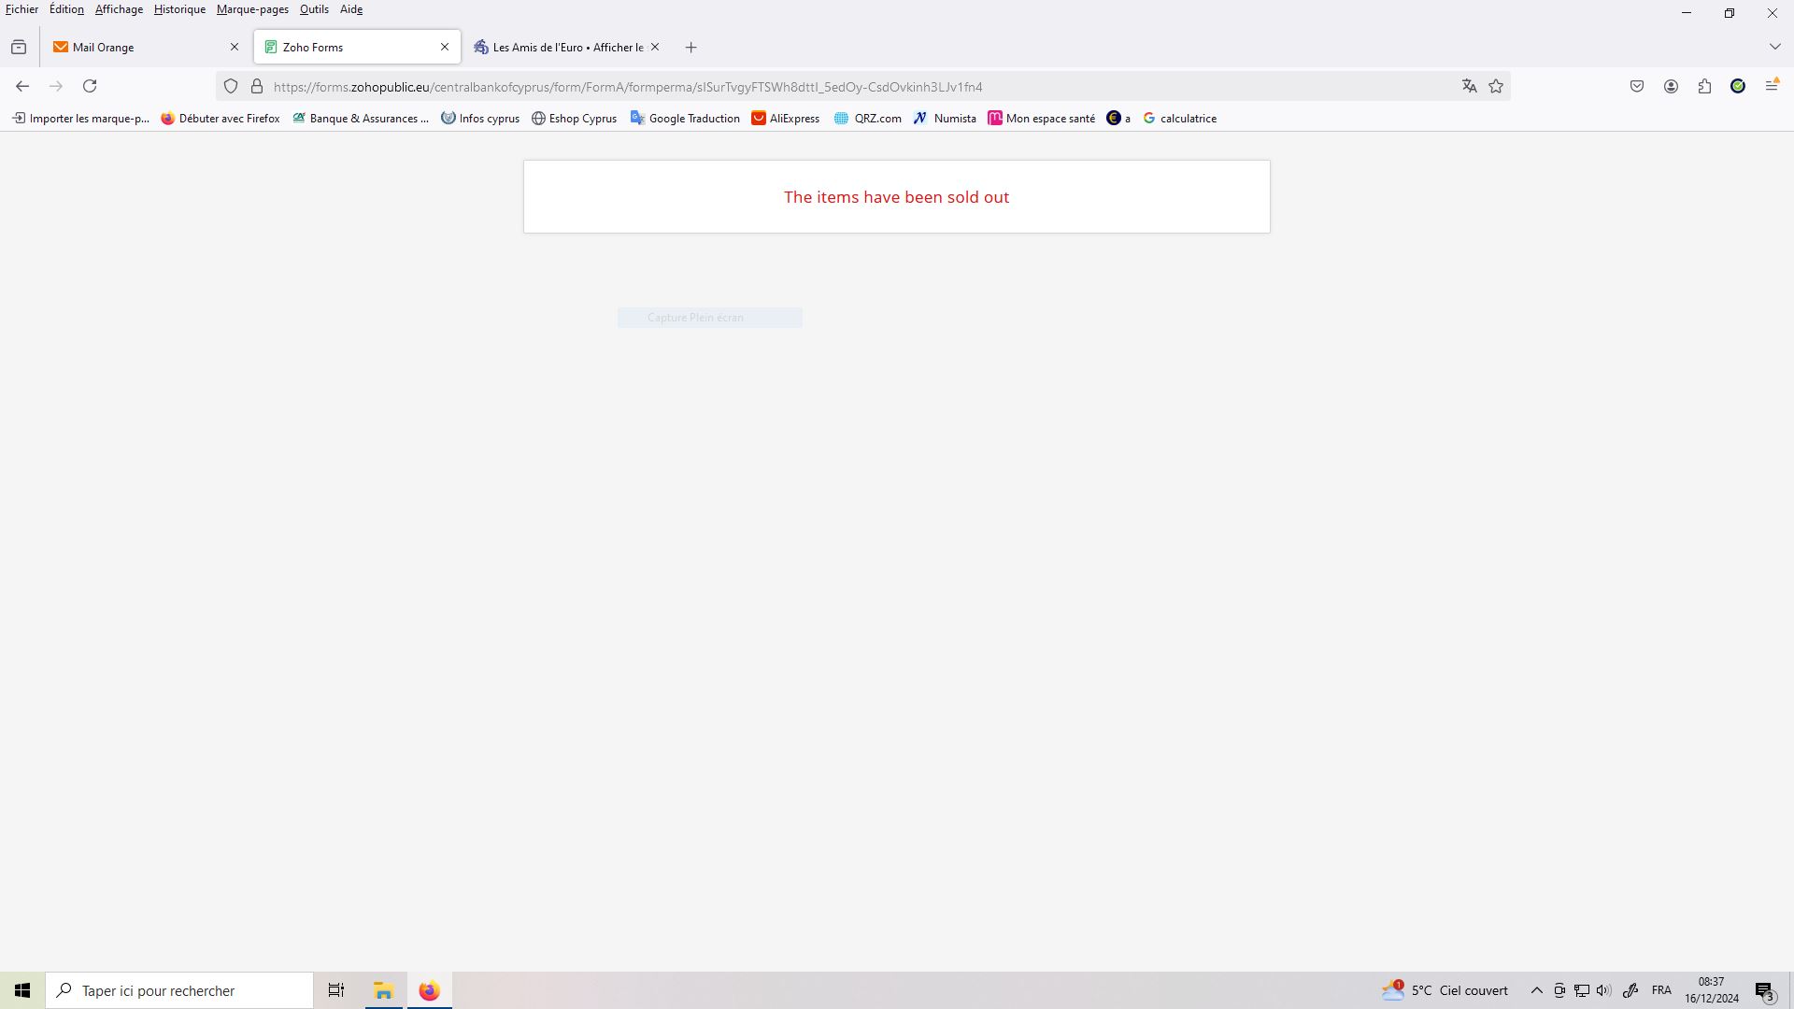
Task: Click the translate page icon in address bar
Action: [x=1469, y=86]
